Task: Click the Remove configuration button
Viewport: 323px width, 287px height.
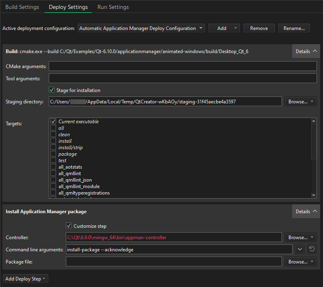Action: coord(259,28)
